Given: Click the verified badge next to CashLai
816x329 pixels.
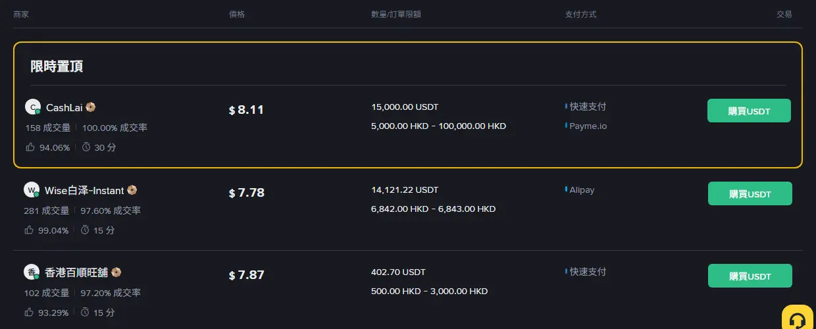Looking at the screenshot, I should 91,107.
